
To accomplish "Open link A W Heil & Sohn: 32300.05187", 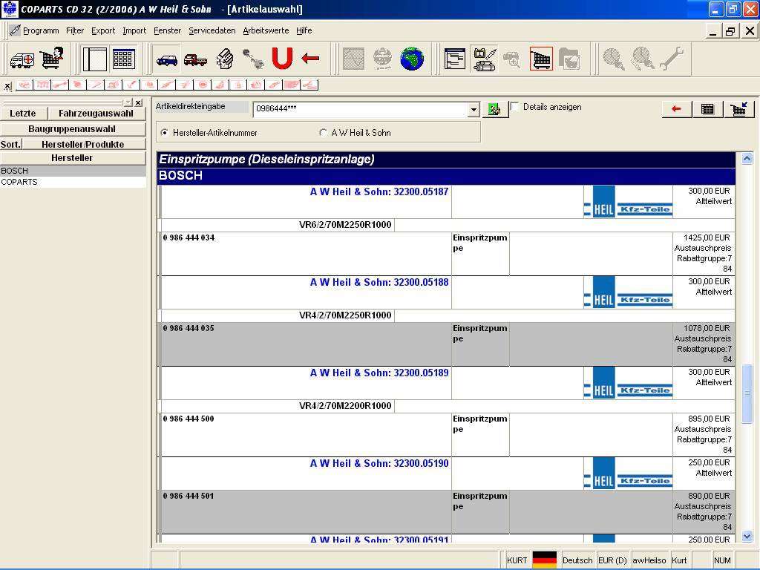I will 379,191.
